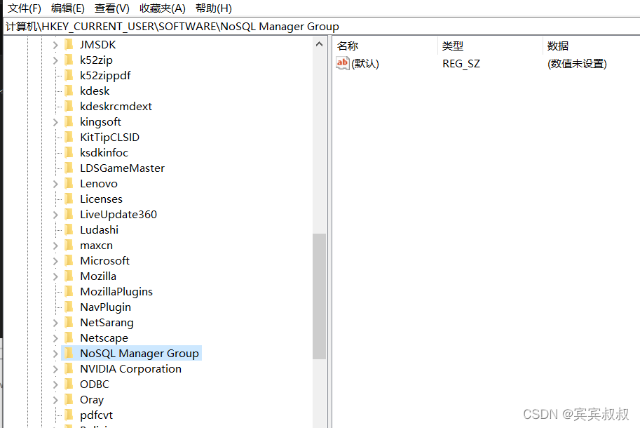
Task: Select the MozillaPlugins key
Action: pyautogui.click(x=116, y=291)
